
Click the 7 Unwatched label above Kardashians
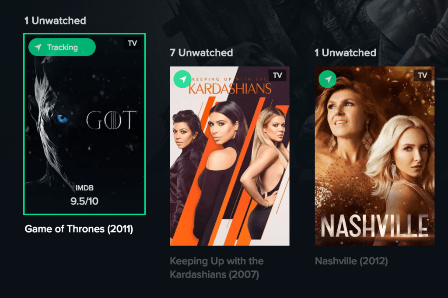201,52
